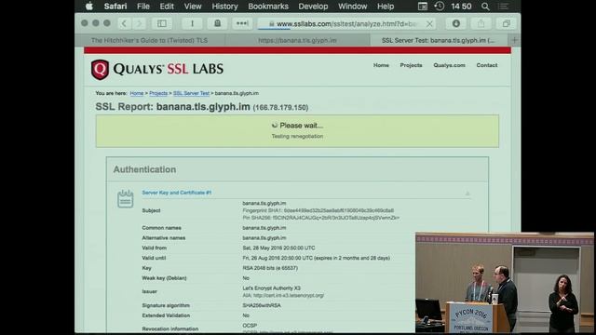Show all tabs overview button
This screenshot has width=596, height=335.
click(x=506, y=23)
